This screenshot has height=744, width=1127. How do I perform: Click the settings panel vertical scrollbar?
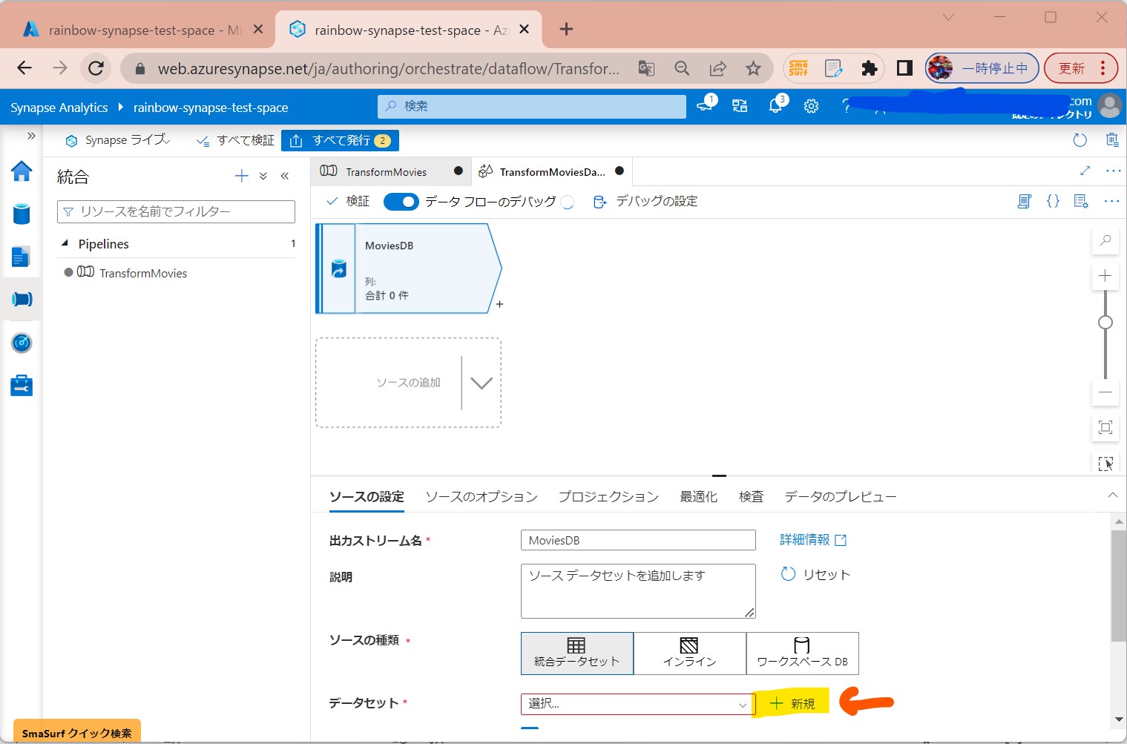(1119, 586)
